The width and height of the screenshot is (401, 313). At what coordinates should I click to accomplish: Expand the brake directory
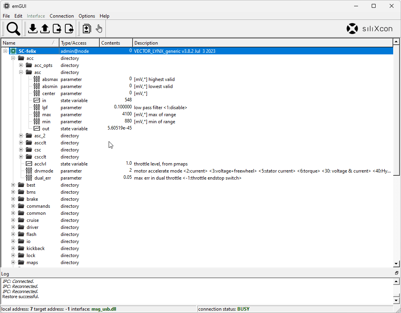(x=13, y=199)
